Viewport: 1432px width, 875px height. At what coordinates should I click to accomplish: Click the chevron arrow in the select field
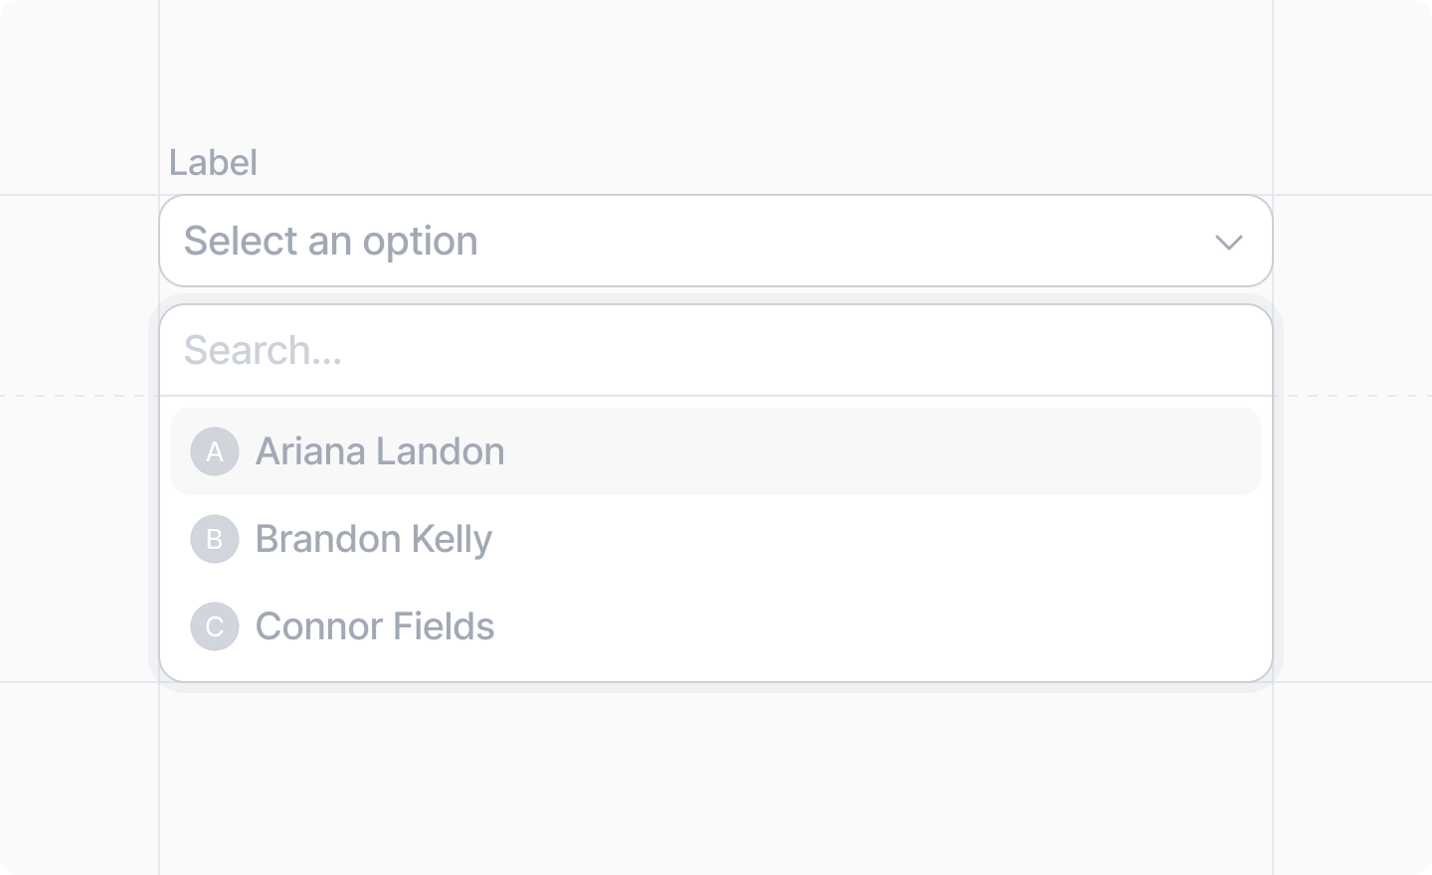(x=1229, y=242)
